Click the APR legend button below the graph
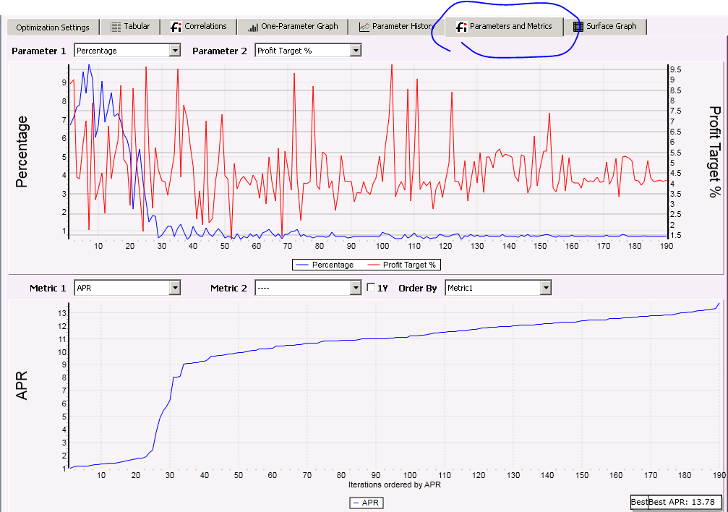728x512 pixels. pos(366,503)
